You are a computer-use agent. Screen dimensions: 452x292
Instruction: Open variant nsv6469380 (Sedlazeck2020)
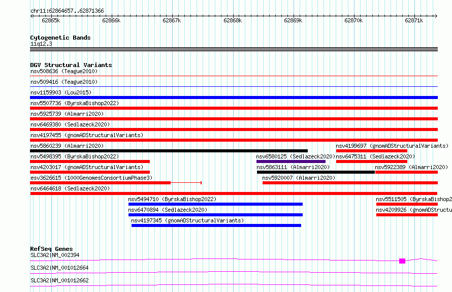[70, 124]
